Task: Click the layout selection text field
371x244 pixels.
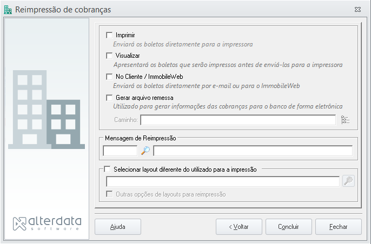Action: point(223,181)
